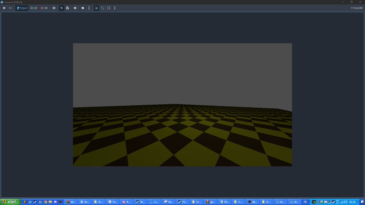Switch to the 'esl...' Chrome taskbar window
This screenshot has height=205, width=365.
pyautogui.click(x=71, y=202)
